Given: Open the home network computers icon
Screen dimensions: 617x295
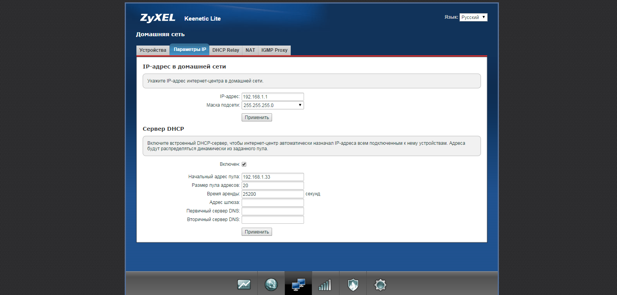Looking at the screenshot, I should tap(299, 285).
